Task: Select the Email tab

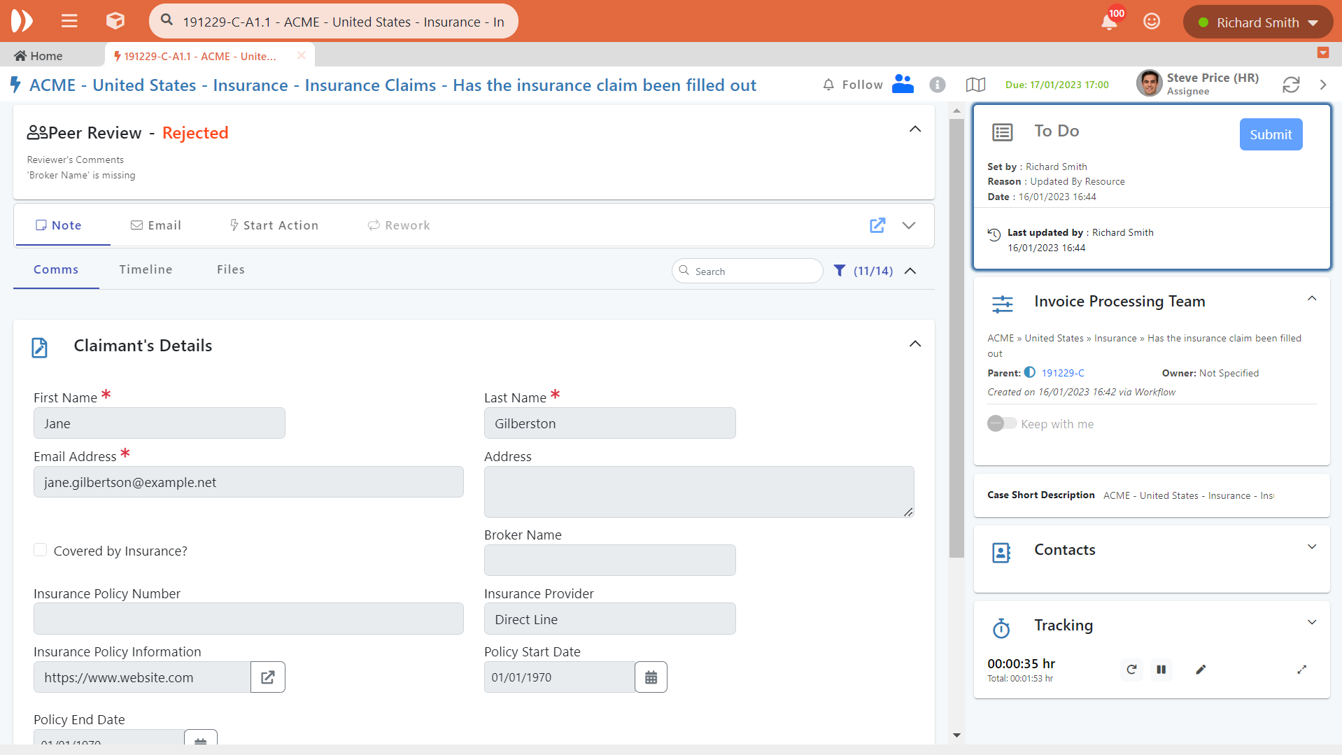Action: (x=156, y=225)
